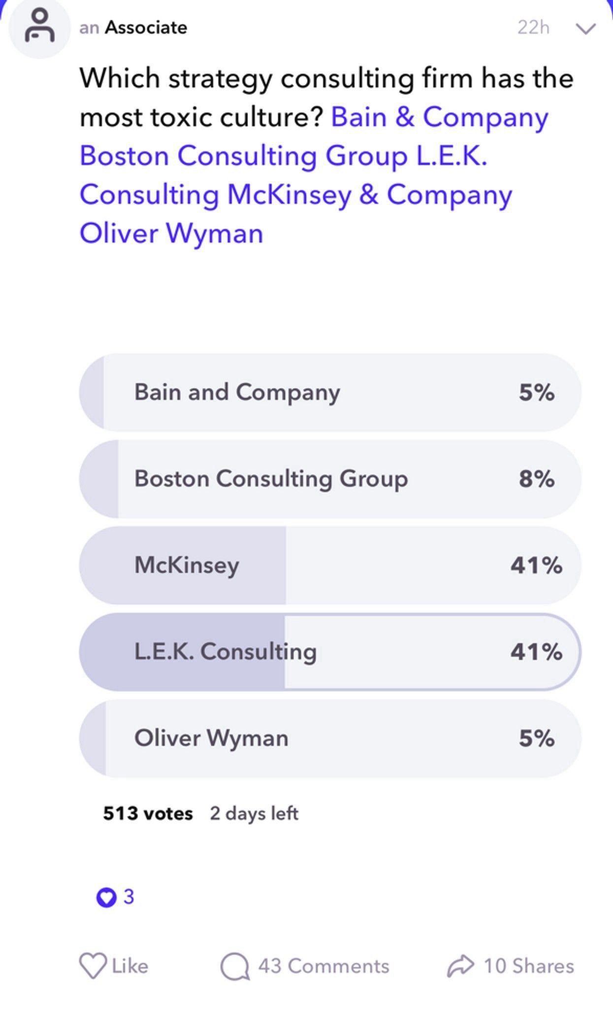Click the an Associate username label
Screen dimensions: 613x1009
pyautogui.click(x=134, y=28)
